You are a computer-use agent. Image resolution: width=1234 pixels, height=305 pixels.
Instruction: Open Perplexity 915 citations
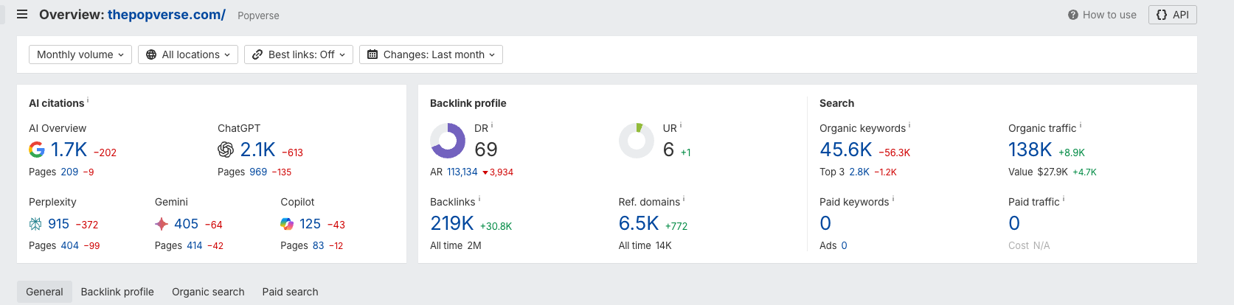pos(58,224)
